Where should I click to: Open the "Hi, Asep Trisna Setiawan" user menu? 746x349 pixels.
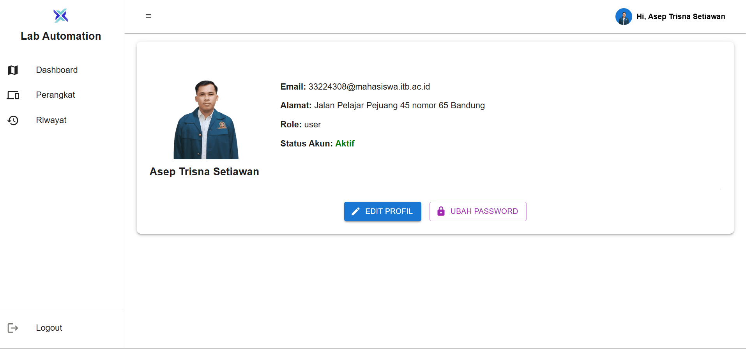pyautogui.click(x=681, y=17)
